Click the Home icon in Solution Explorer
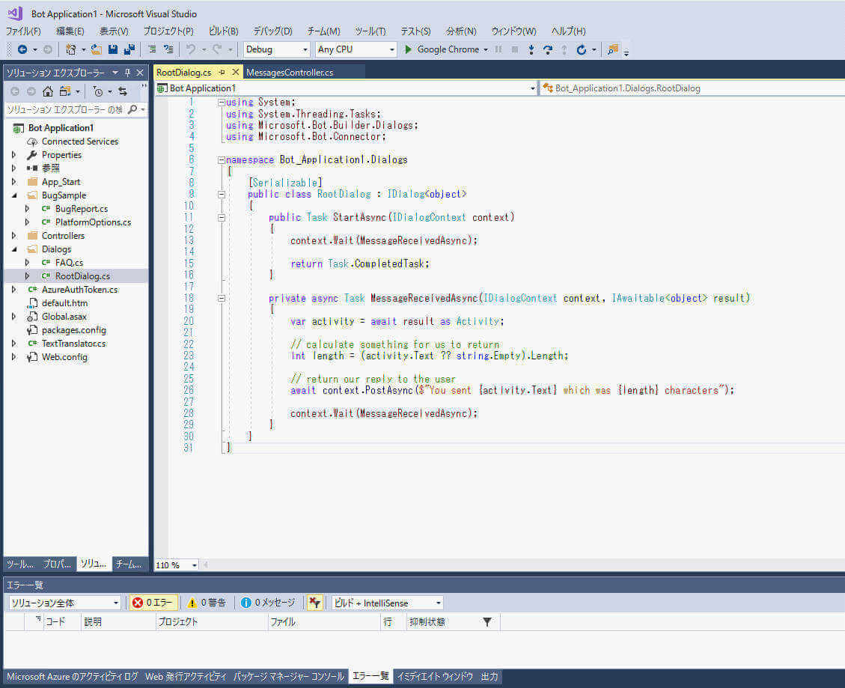Viewport: 845px width, 688px height. click(x=48, y=91)
